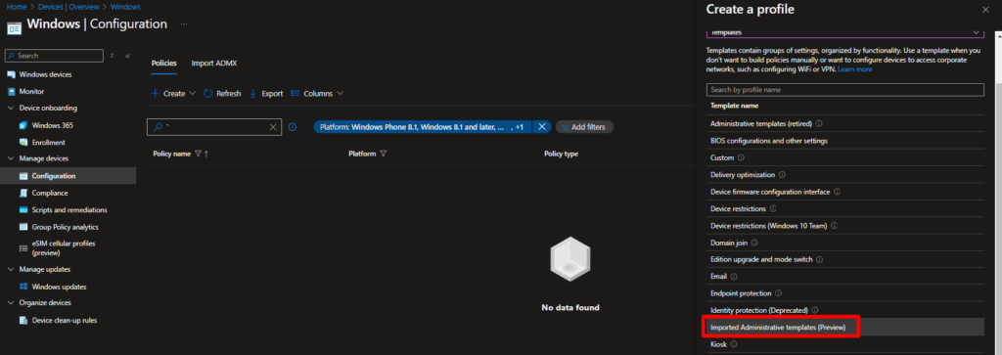Image resolution: width=1002 pixels, height=355 pixels.
Task: Click info icon next to Endpoint protection
Action: [x=778, y=293]
